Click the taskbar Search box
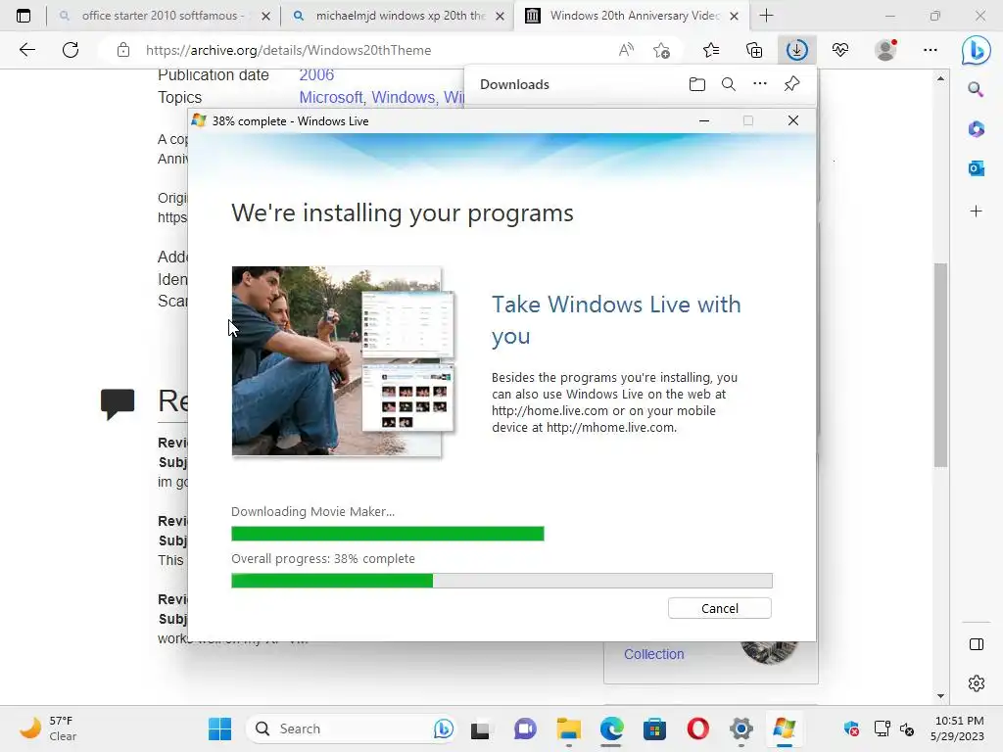The image size is (1003, 752). 352,728
